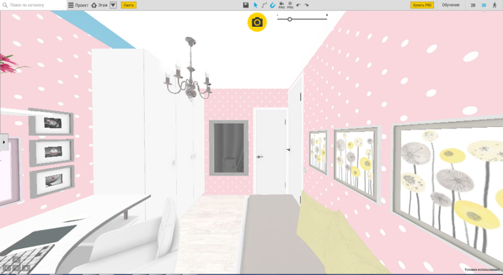Open the PRO light settings tool
Viewport: 503px width, 275px height.
pyautogui.click(x=290, y=5)
